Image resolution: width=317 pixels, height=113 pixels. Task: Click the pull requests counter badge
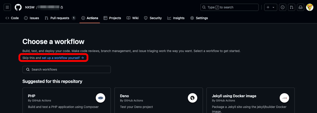coord(74,18)
